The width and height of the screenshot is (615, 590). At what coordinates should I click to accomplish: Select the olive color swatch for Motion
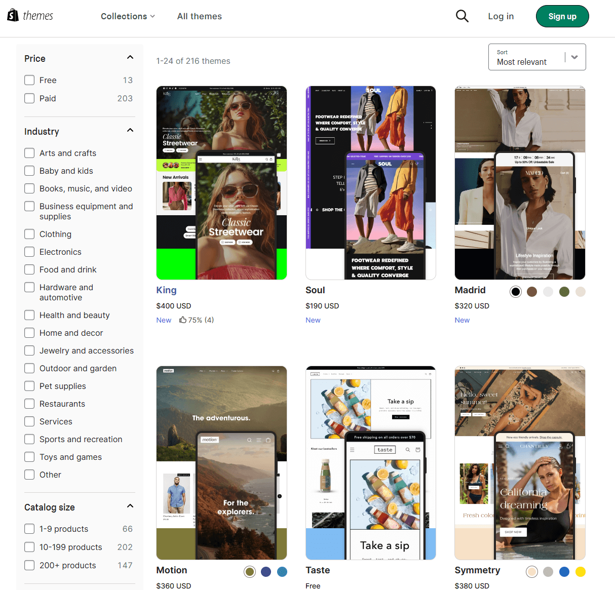tap(250, 572)
